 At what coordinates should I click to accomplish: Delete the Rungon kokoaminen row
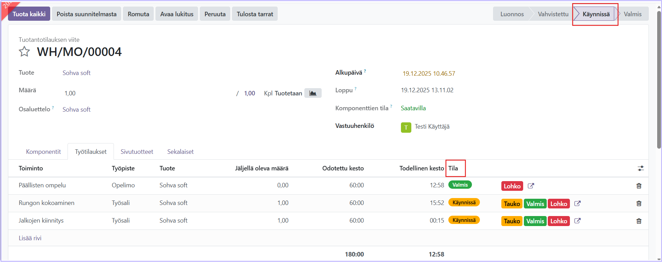click(x=639, y=204)
